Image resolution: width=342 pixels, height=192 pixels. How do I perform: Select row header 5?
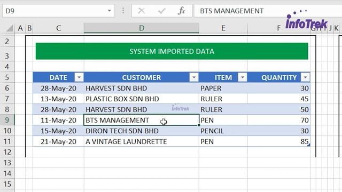coord(7,77)
